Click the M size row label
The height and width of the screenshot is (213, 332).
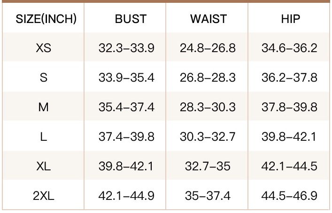43,107
